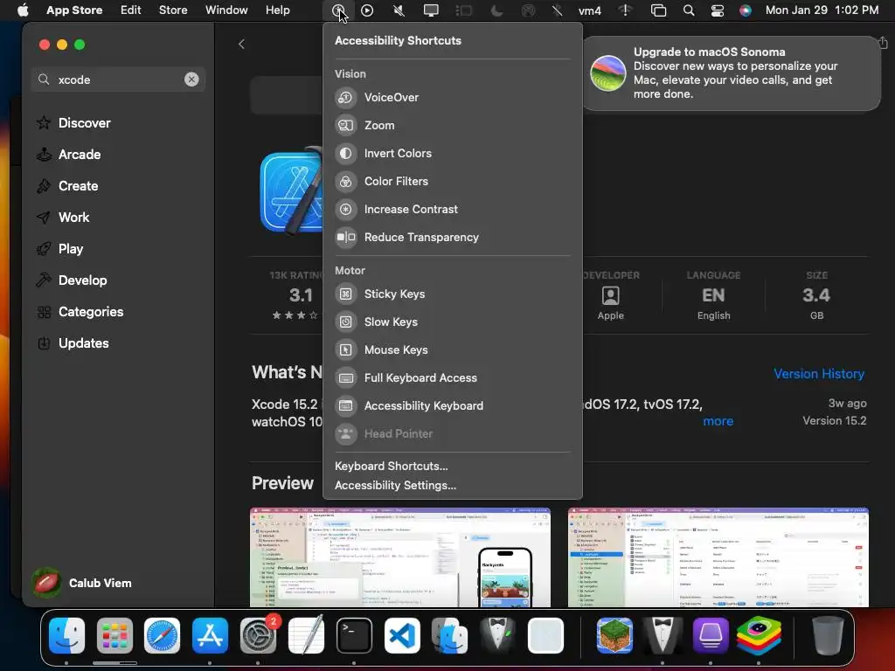Open Upgrade to macOS Sonoma notification
Image resolution: width=895 pixels, height=671 pixels.
pyautogui.click(x=732, y=73)
